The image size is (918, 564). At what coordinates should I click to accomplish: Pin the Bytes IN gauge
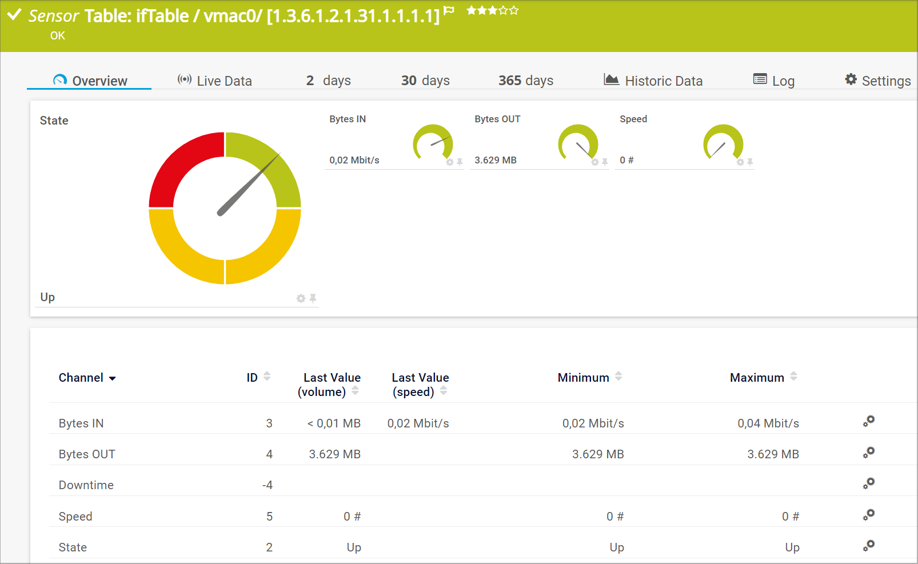tap(460, 162)
